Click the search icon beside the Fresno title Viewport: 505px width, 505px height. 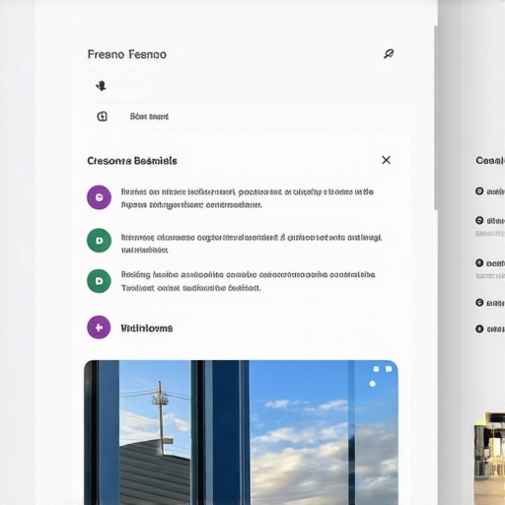(389, 54)
